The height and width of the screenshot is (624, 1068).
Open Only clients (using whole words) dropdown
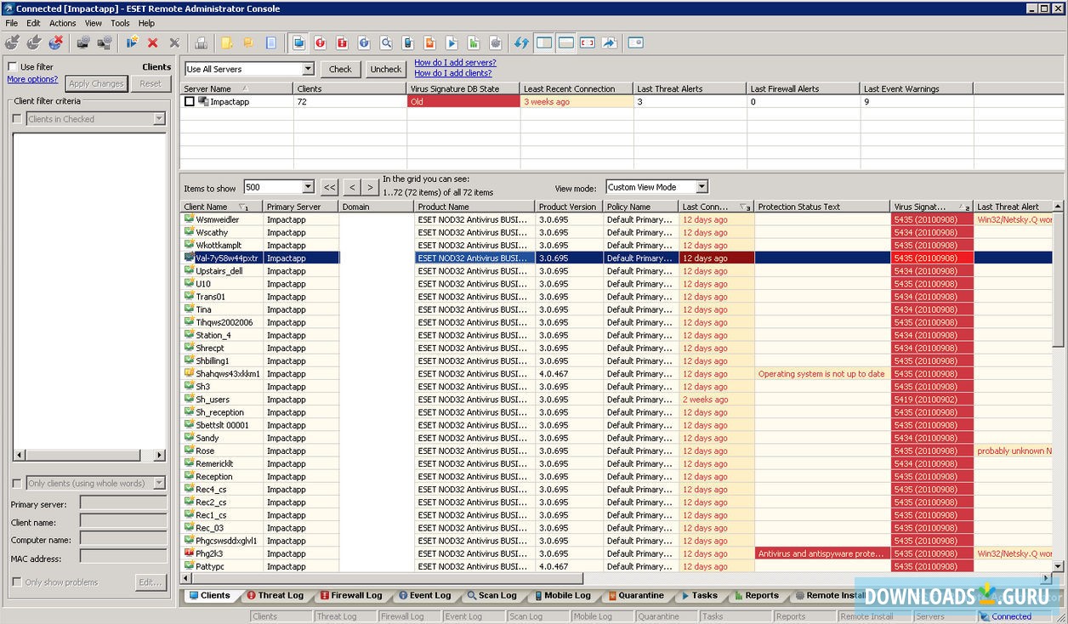tap(159, 483)
